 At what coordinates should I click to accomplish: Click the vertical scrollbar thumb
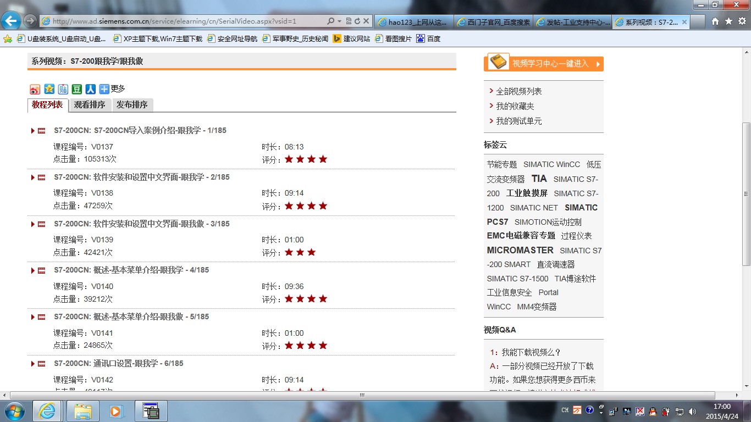[x=746, y=193]
